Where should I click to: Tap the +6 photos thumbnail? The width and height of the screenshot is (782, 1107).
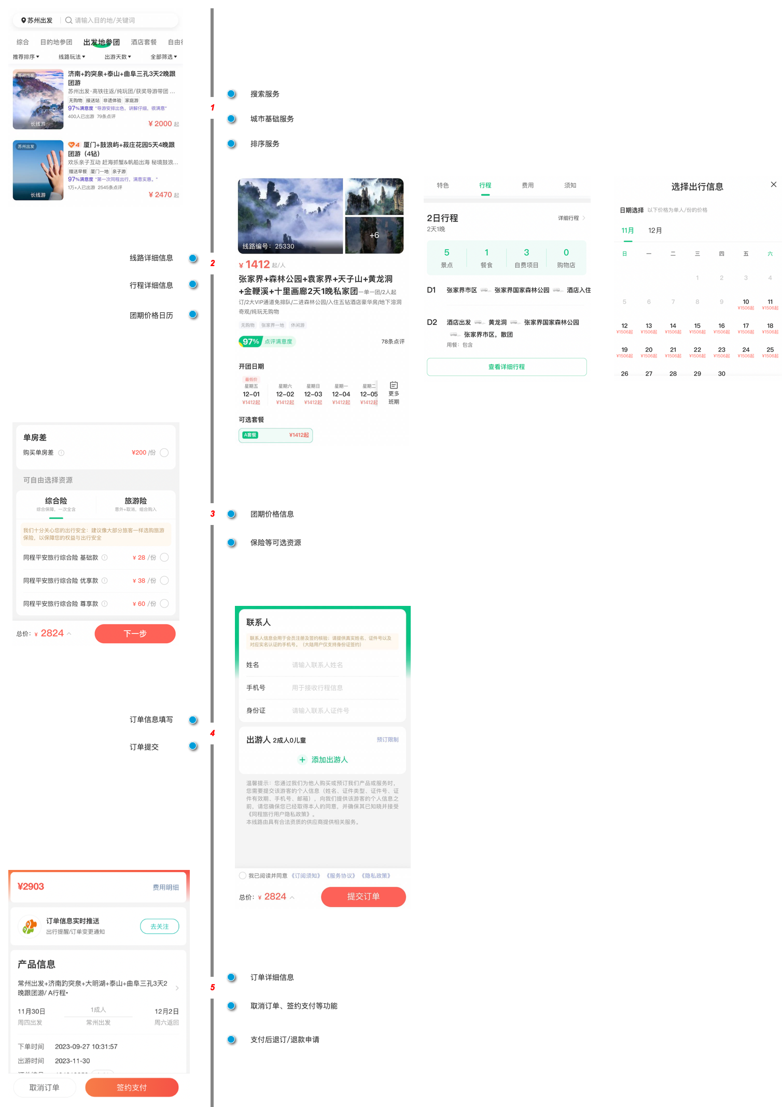[374, 235]
